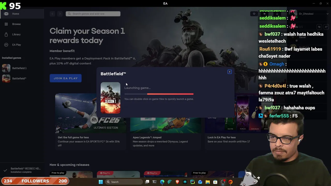This screenshot has width=331, height=186.
Task: Open the Battlefield REDSEC installation complete status
Action: [x=22, y=170]
